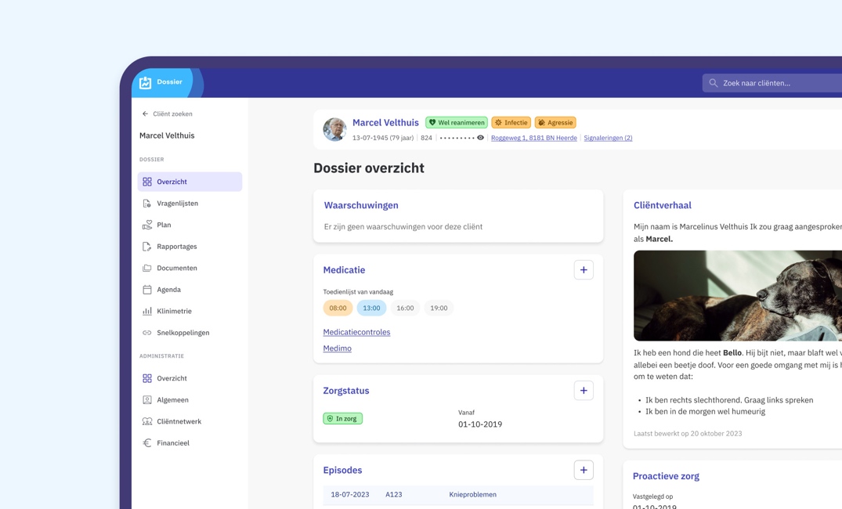Select Overzicht under Dossier section

click(172, 182)
